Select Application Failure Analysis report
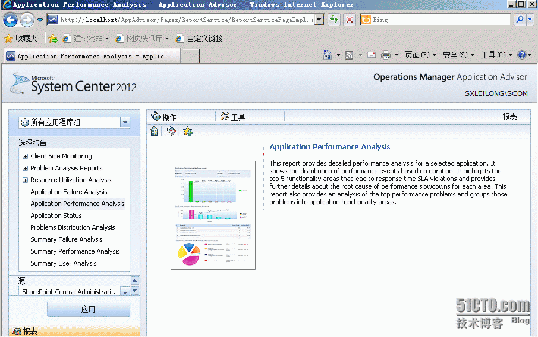This screenshot has width=538, height=337. pyautogui.click(x=68, y=192)
